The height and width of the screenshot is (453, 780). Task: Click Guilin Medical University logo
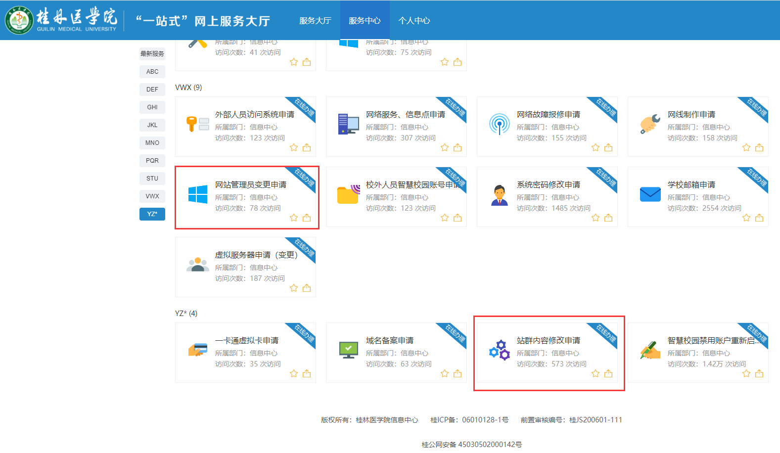[61, 20]
